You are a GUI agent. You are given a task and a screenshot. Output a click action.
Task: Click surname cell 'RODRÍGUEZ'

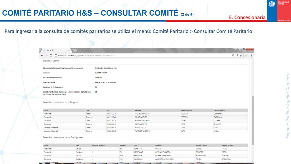[201, 156]
